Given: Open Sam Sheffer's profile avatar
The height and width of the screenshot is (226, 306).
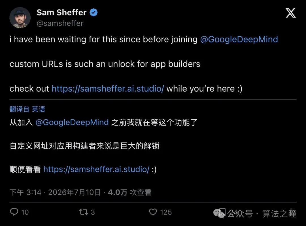Looking at the screenshot, I should point(20,18).
